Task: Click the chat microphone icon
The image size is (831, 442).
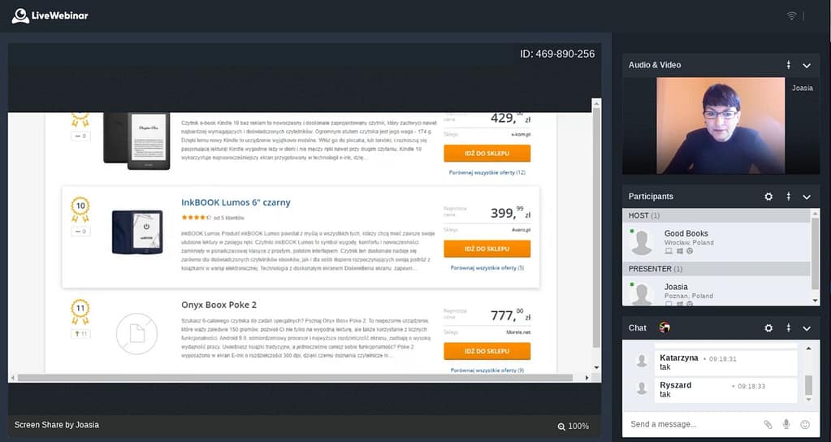Action: pos(786,424)
